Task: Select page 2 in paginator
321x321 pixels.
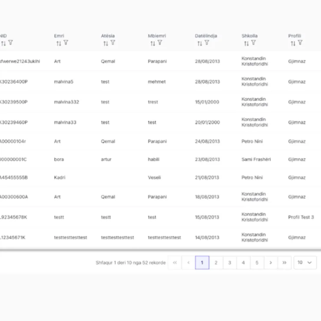Action: (x=216, y=262)
